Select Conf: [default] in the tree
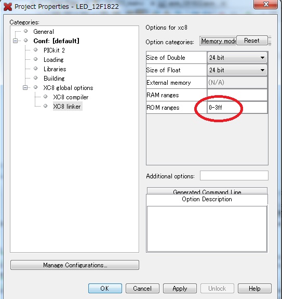282x299 pixels. [56, 41]
